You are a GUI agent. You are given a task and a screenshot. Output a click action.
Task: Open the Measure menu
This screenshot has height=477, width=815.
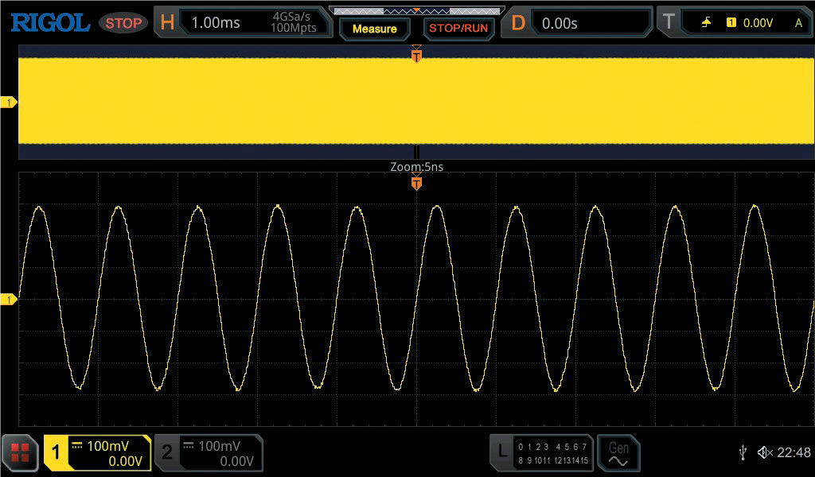click(374, 29)
